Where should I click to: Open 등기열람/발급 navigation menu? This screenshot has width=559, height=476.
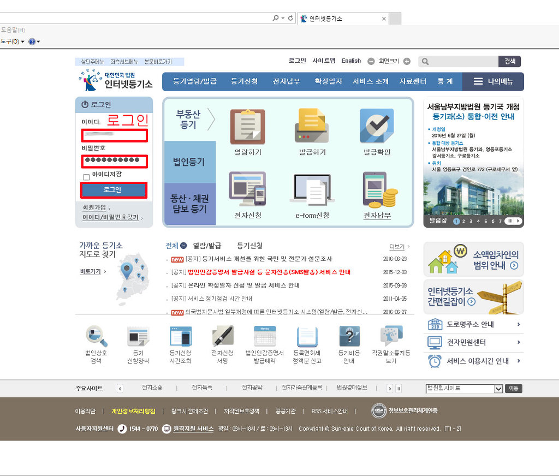click(195, 81)
